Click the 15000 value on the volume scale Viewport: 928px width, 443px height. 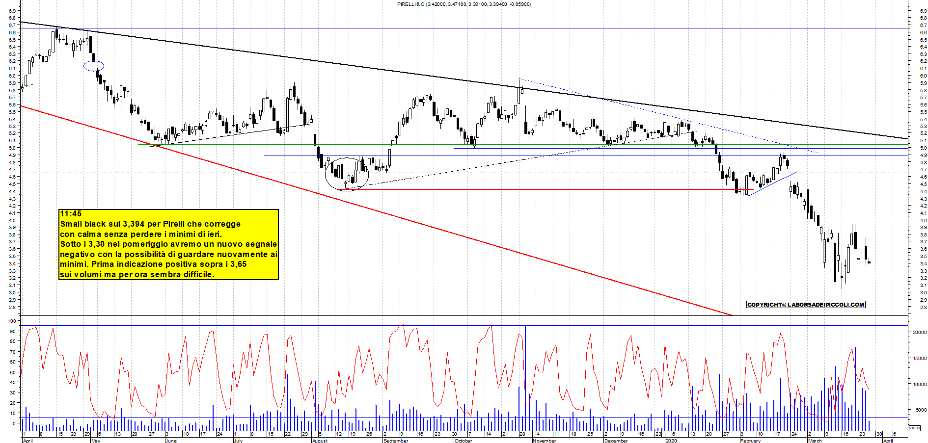point(919,358)
